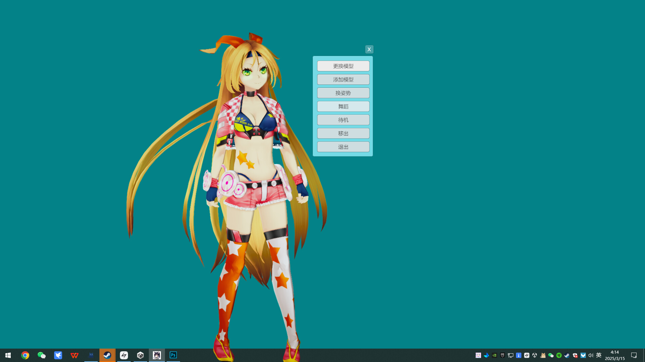Open WPS Office from the taskbar
The height and width of the screenshot is (362, 645).
tap(75, 355)
